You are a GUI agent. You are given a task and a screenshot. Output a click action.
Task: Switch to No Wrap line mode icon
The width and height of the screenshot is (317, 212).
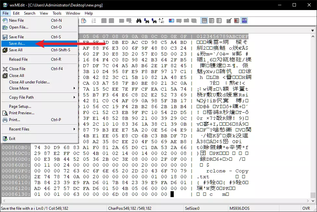click(204, 20)
